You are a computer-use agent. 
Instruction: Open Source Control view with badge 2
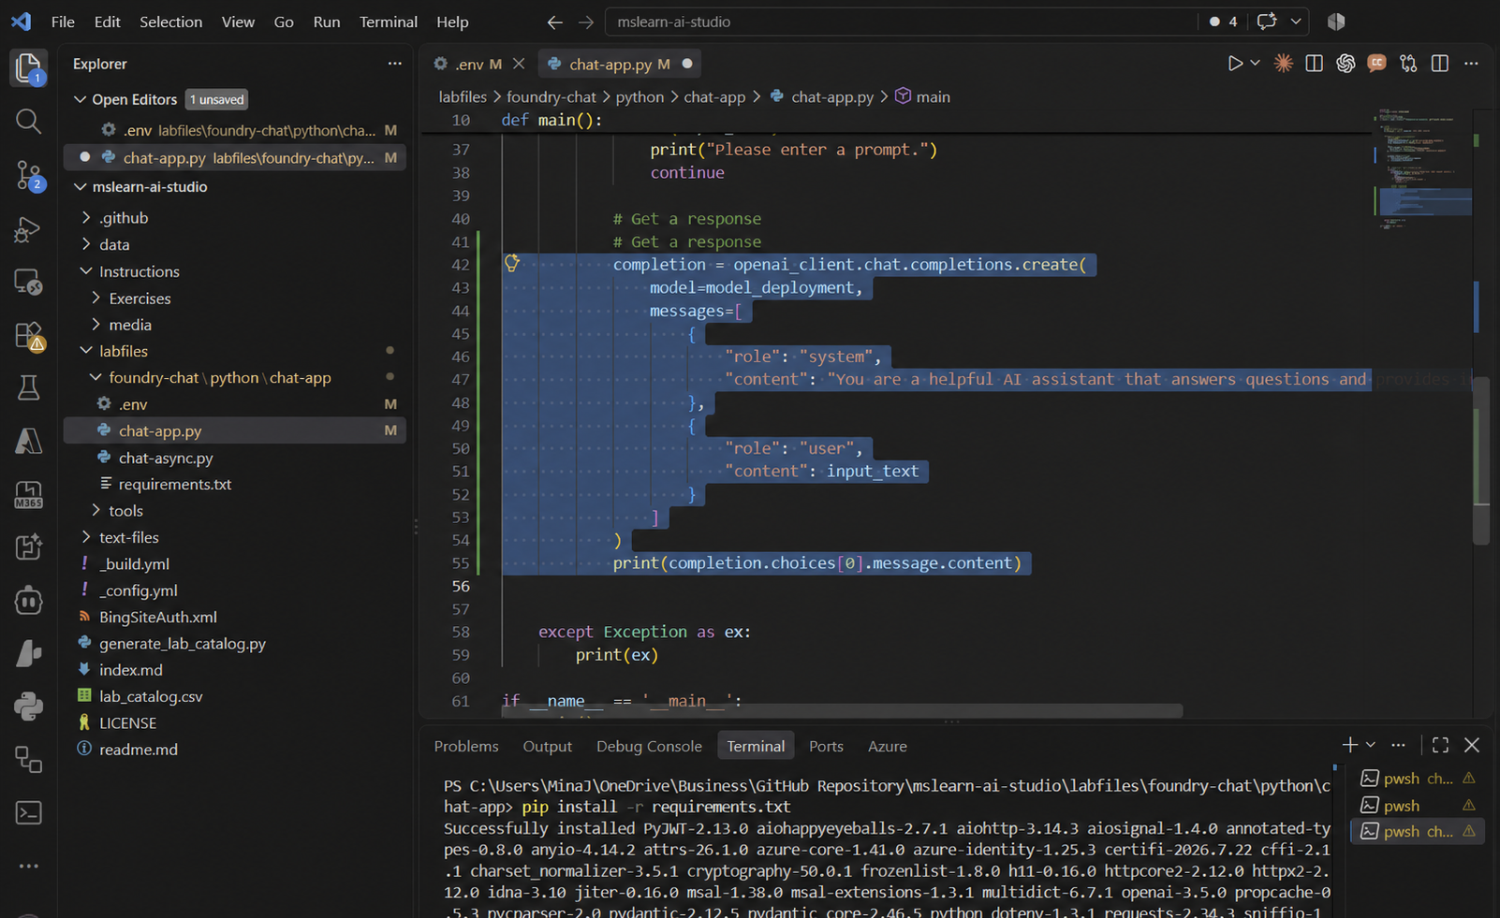coord(28,175)
